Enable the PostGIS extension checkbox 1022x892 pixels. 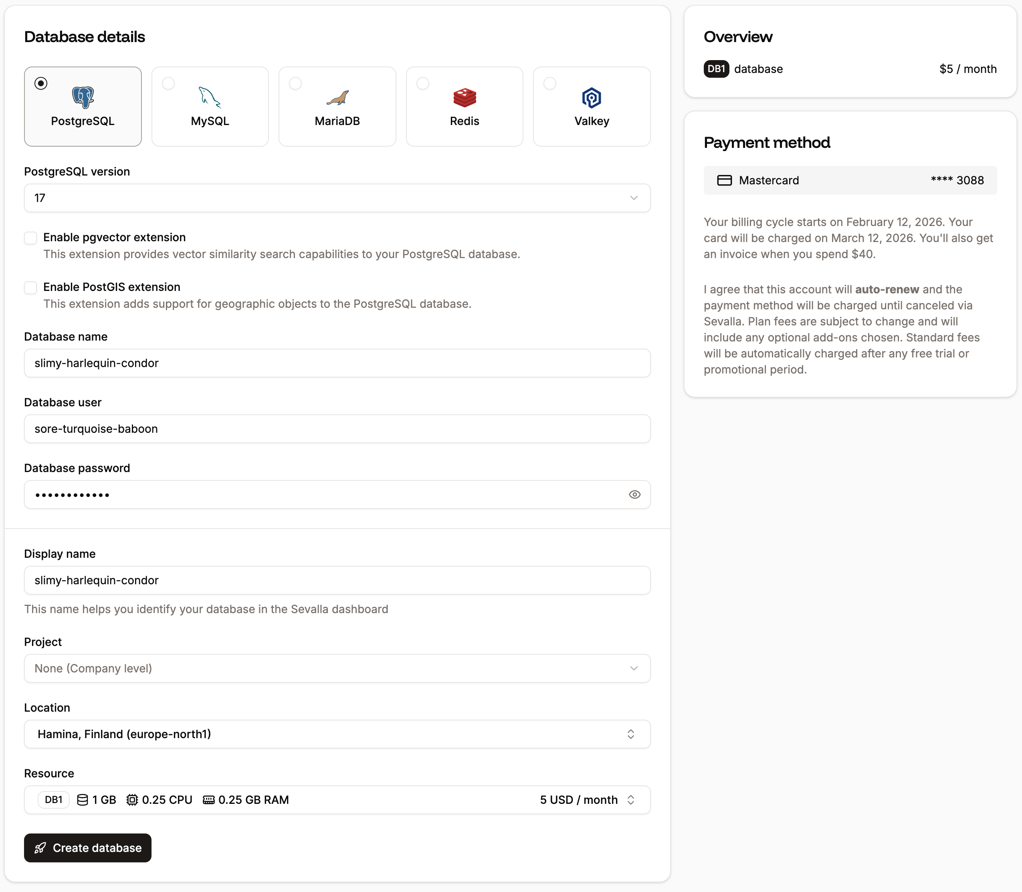coord(30,288)
